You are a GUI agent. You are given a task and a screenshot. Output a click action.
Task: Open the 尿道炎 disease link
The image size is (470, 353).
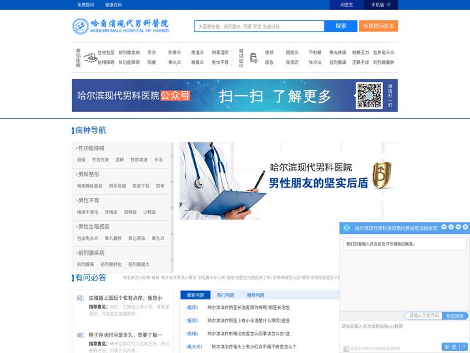coord(197,52)
